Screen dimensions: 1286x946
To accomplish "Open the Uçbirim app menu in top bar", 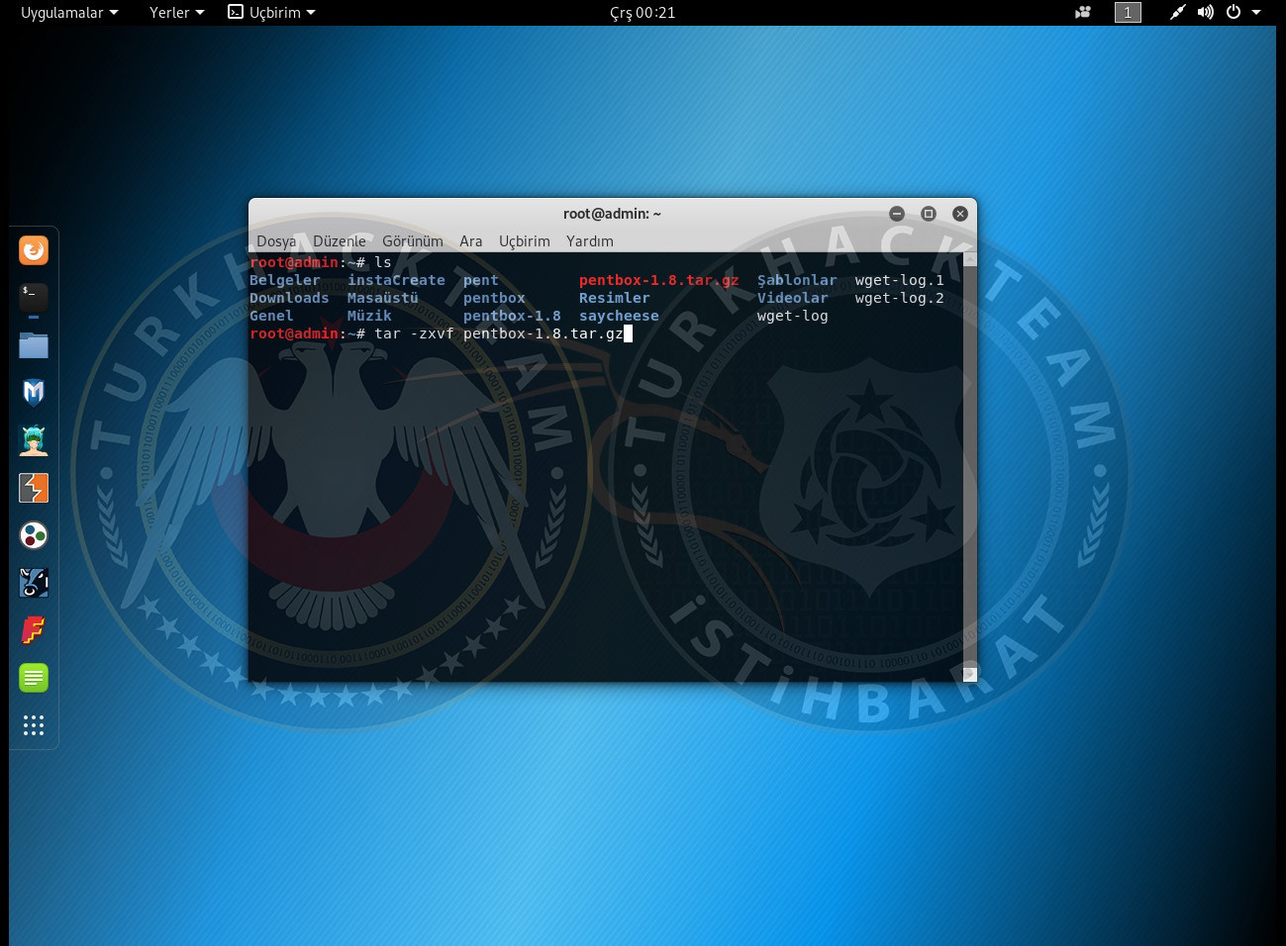I will coord(271,13).
